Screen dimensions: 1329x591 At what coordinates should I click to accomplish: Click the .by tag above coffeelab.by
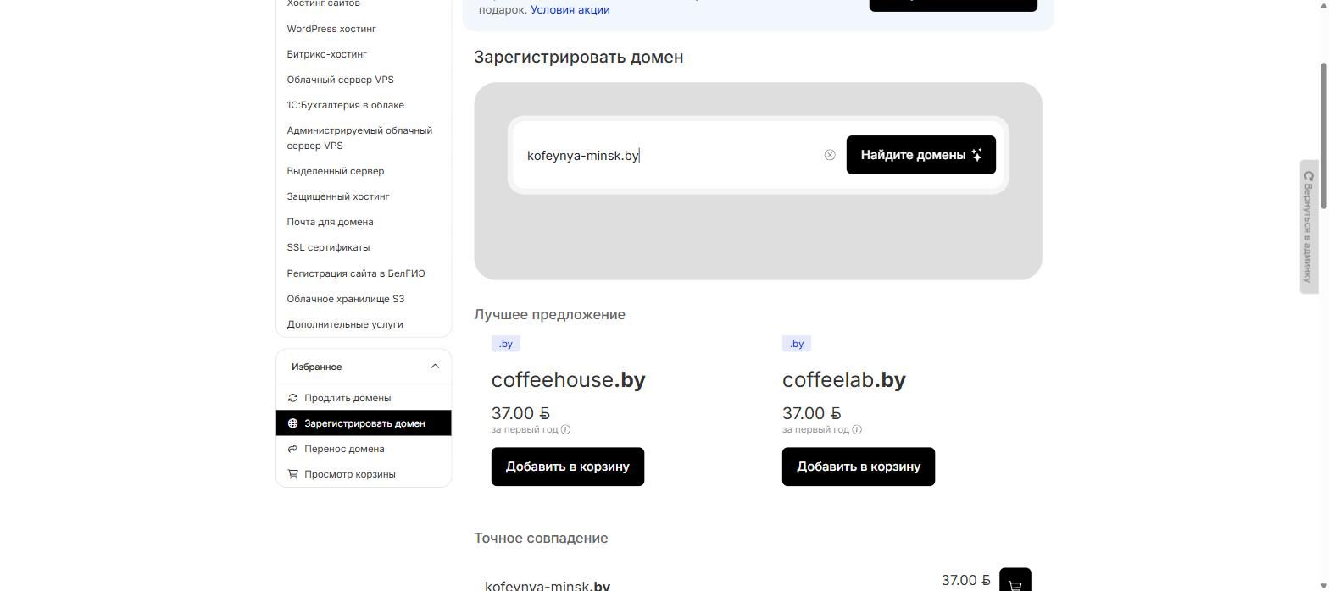(x=797, y=344)
